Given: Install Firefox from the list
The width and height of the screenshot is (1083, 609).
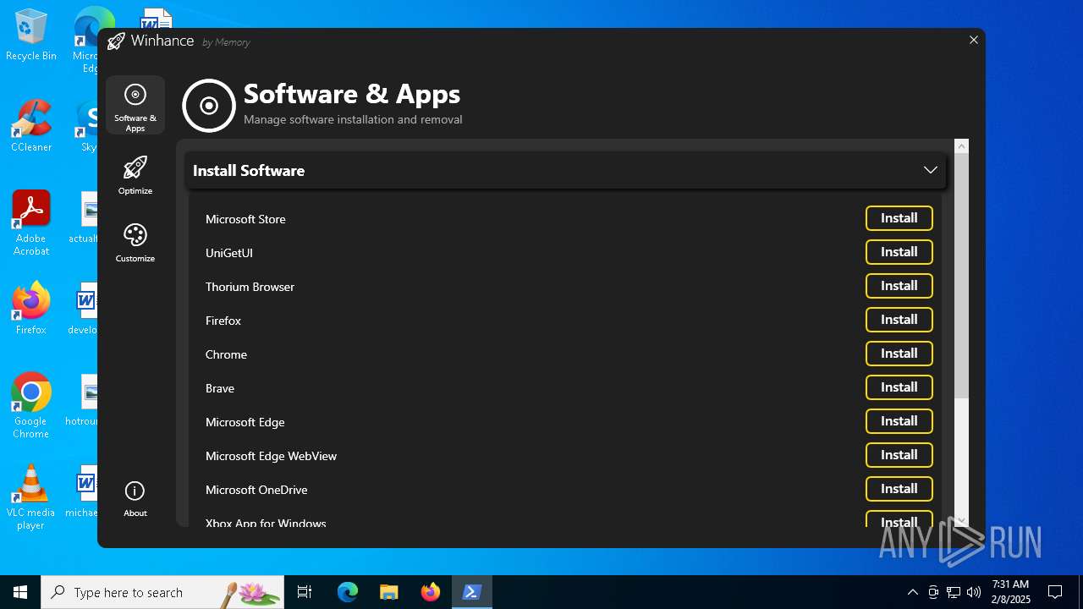Looking at the screenshot, I should 899,320.
